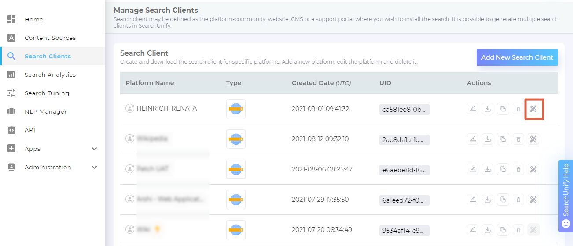Click the HEINRICH_RENATA platform type thumbnail
573x246 pixels.
[235, 109]
